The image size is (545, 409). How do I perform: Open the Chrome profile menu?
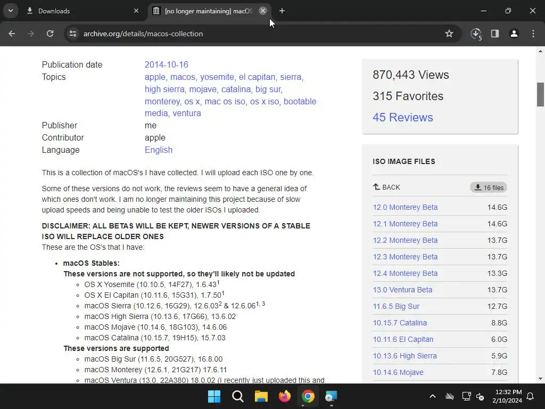pos(514,34)
